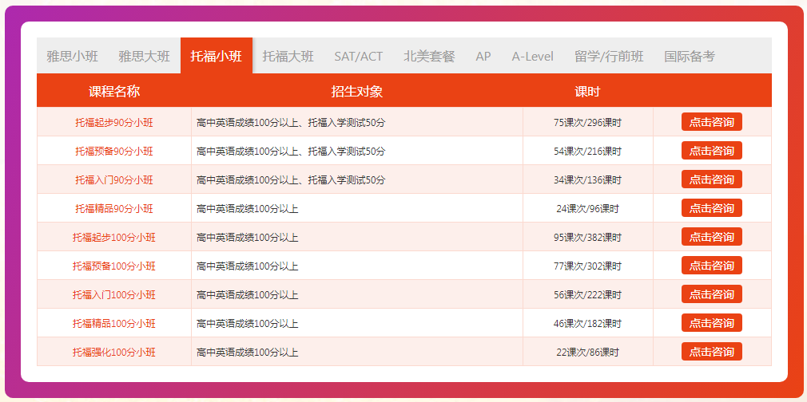
Task: Click 点击咨询 for 托福强化100分小班
Action: point(712,352)
